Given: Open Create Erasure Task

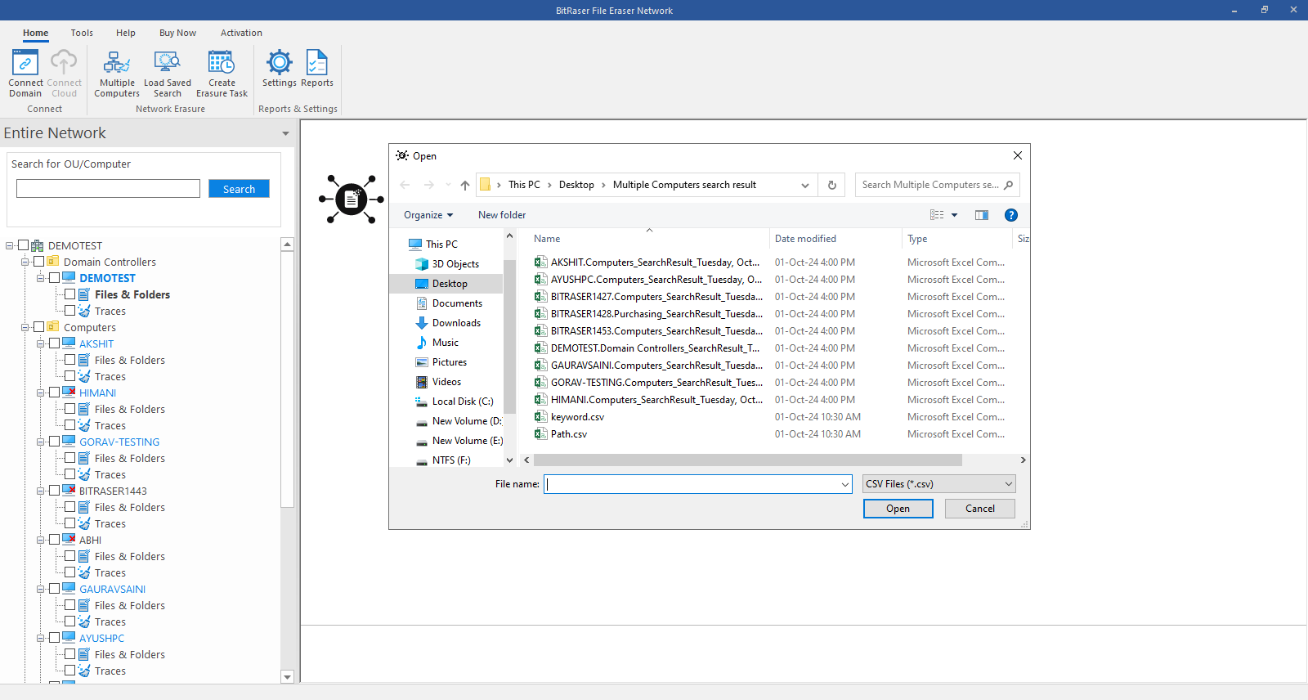Looking at the screenshot, I should 222,74.
